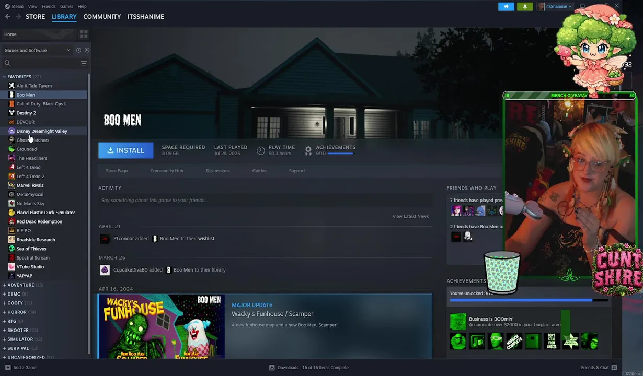
Task: Click the Destiny 2 game icon
Action: 12,113
